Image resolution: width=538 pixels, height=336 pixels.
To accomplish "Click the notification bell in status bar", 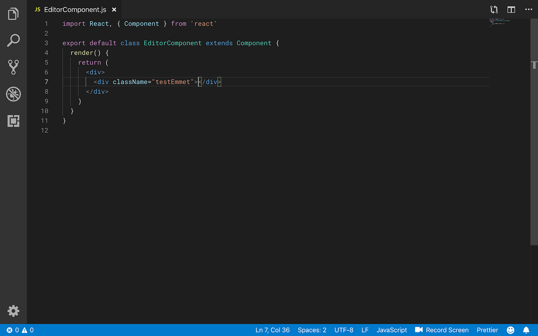I will pyautogui.click(x=526, y=330).
